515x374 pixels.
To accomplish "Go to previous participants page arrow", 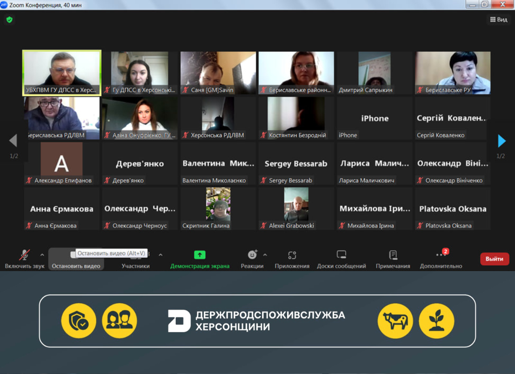I will pyautogui.click(x=13, y=141).
